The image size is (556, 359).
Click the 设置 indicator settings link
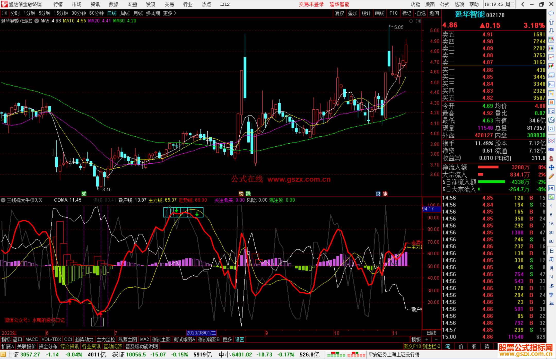[x=239, y=339]
